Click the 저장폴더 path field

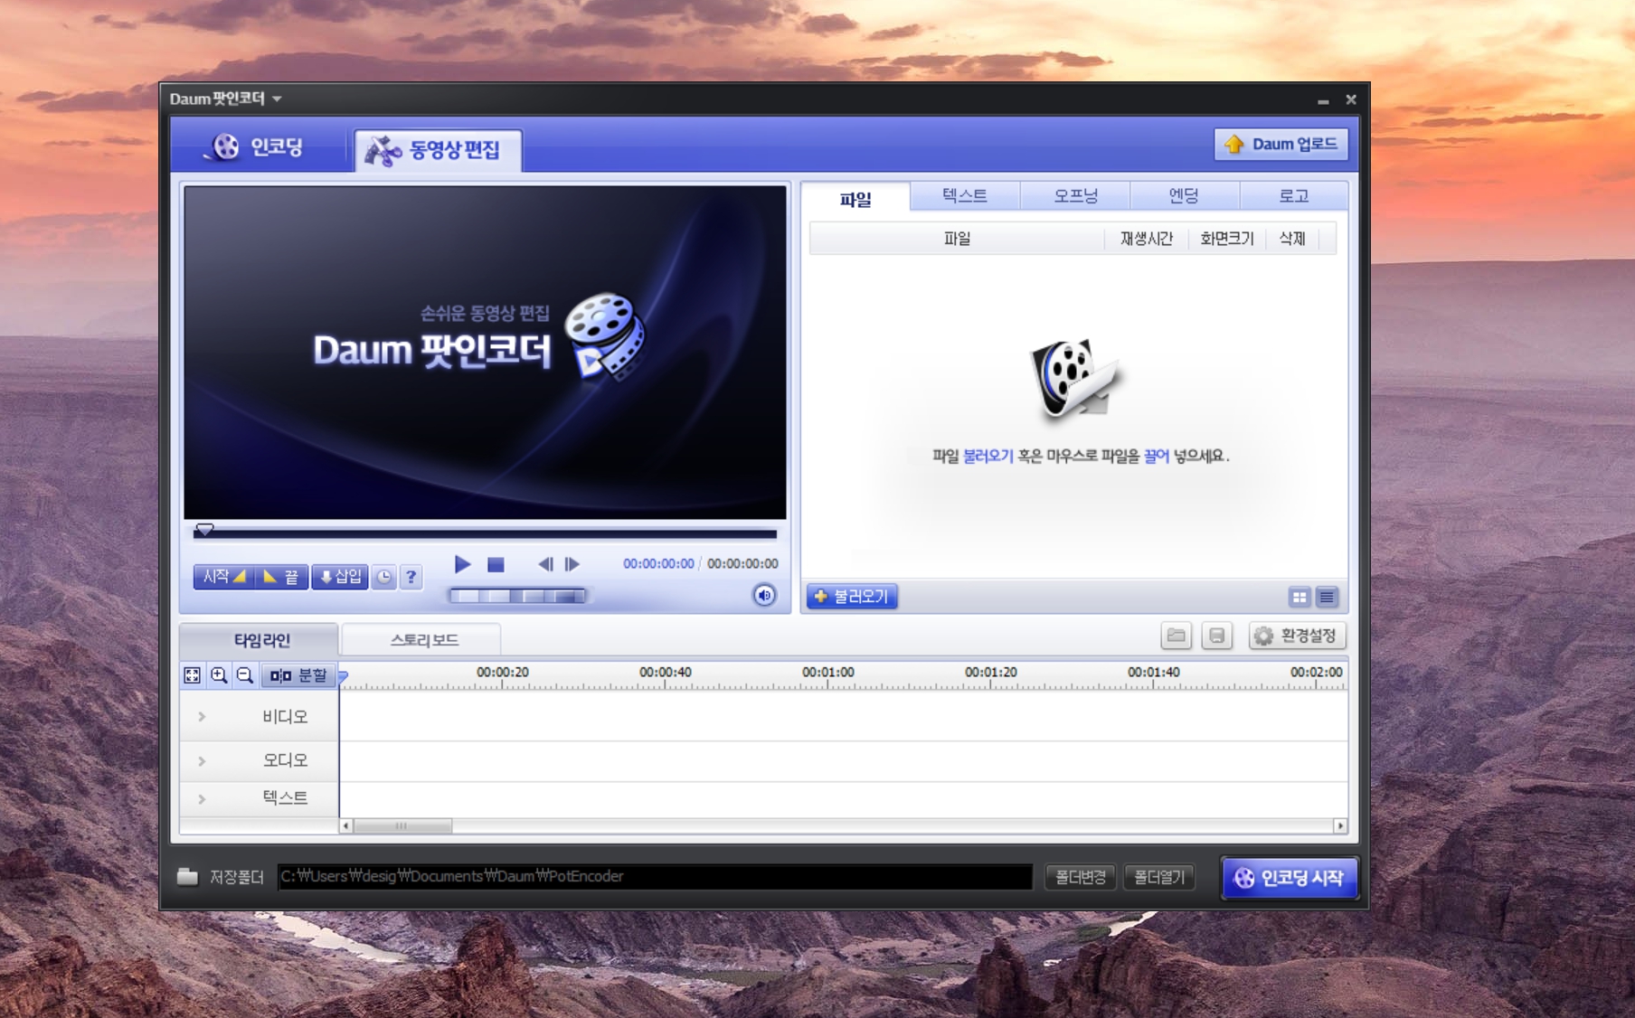[x=655, y=877]
